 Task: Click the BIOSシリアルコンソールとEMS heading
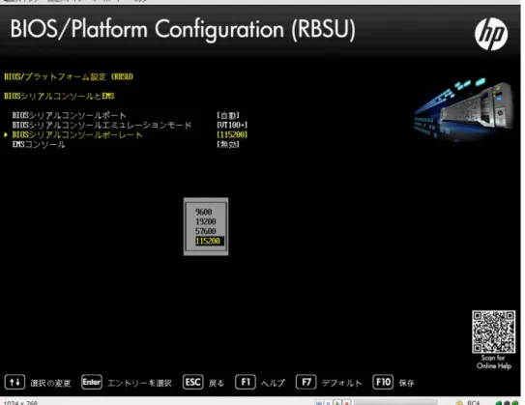pyautogui.click(x=59, y=96)
